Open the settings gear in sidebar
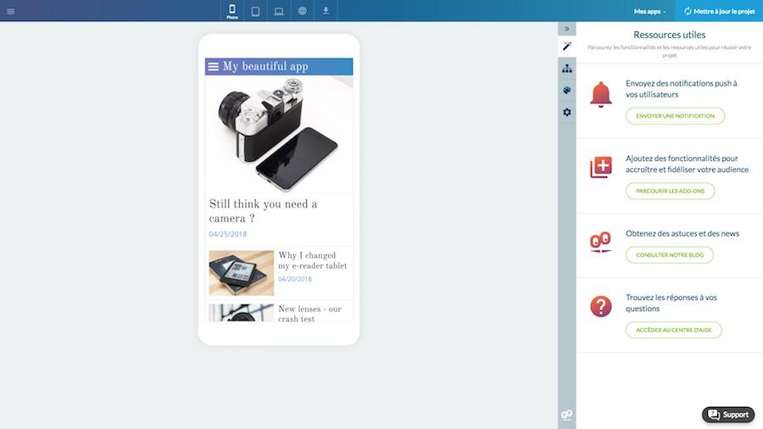 click(x=567, y=112)
